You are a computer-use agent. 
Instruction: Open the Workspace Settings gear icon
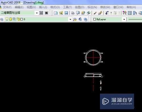[x=41, y=13]
